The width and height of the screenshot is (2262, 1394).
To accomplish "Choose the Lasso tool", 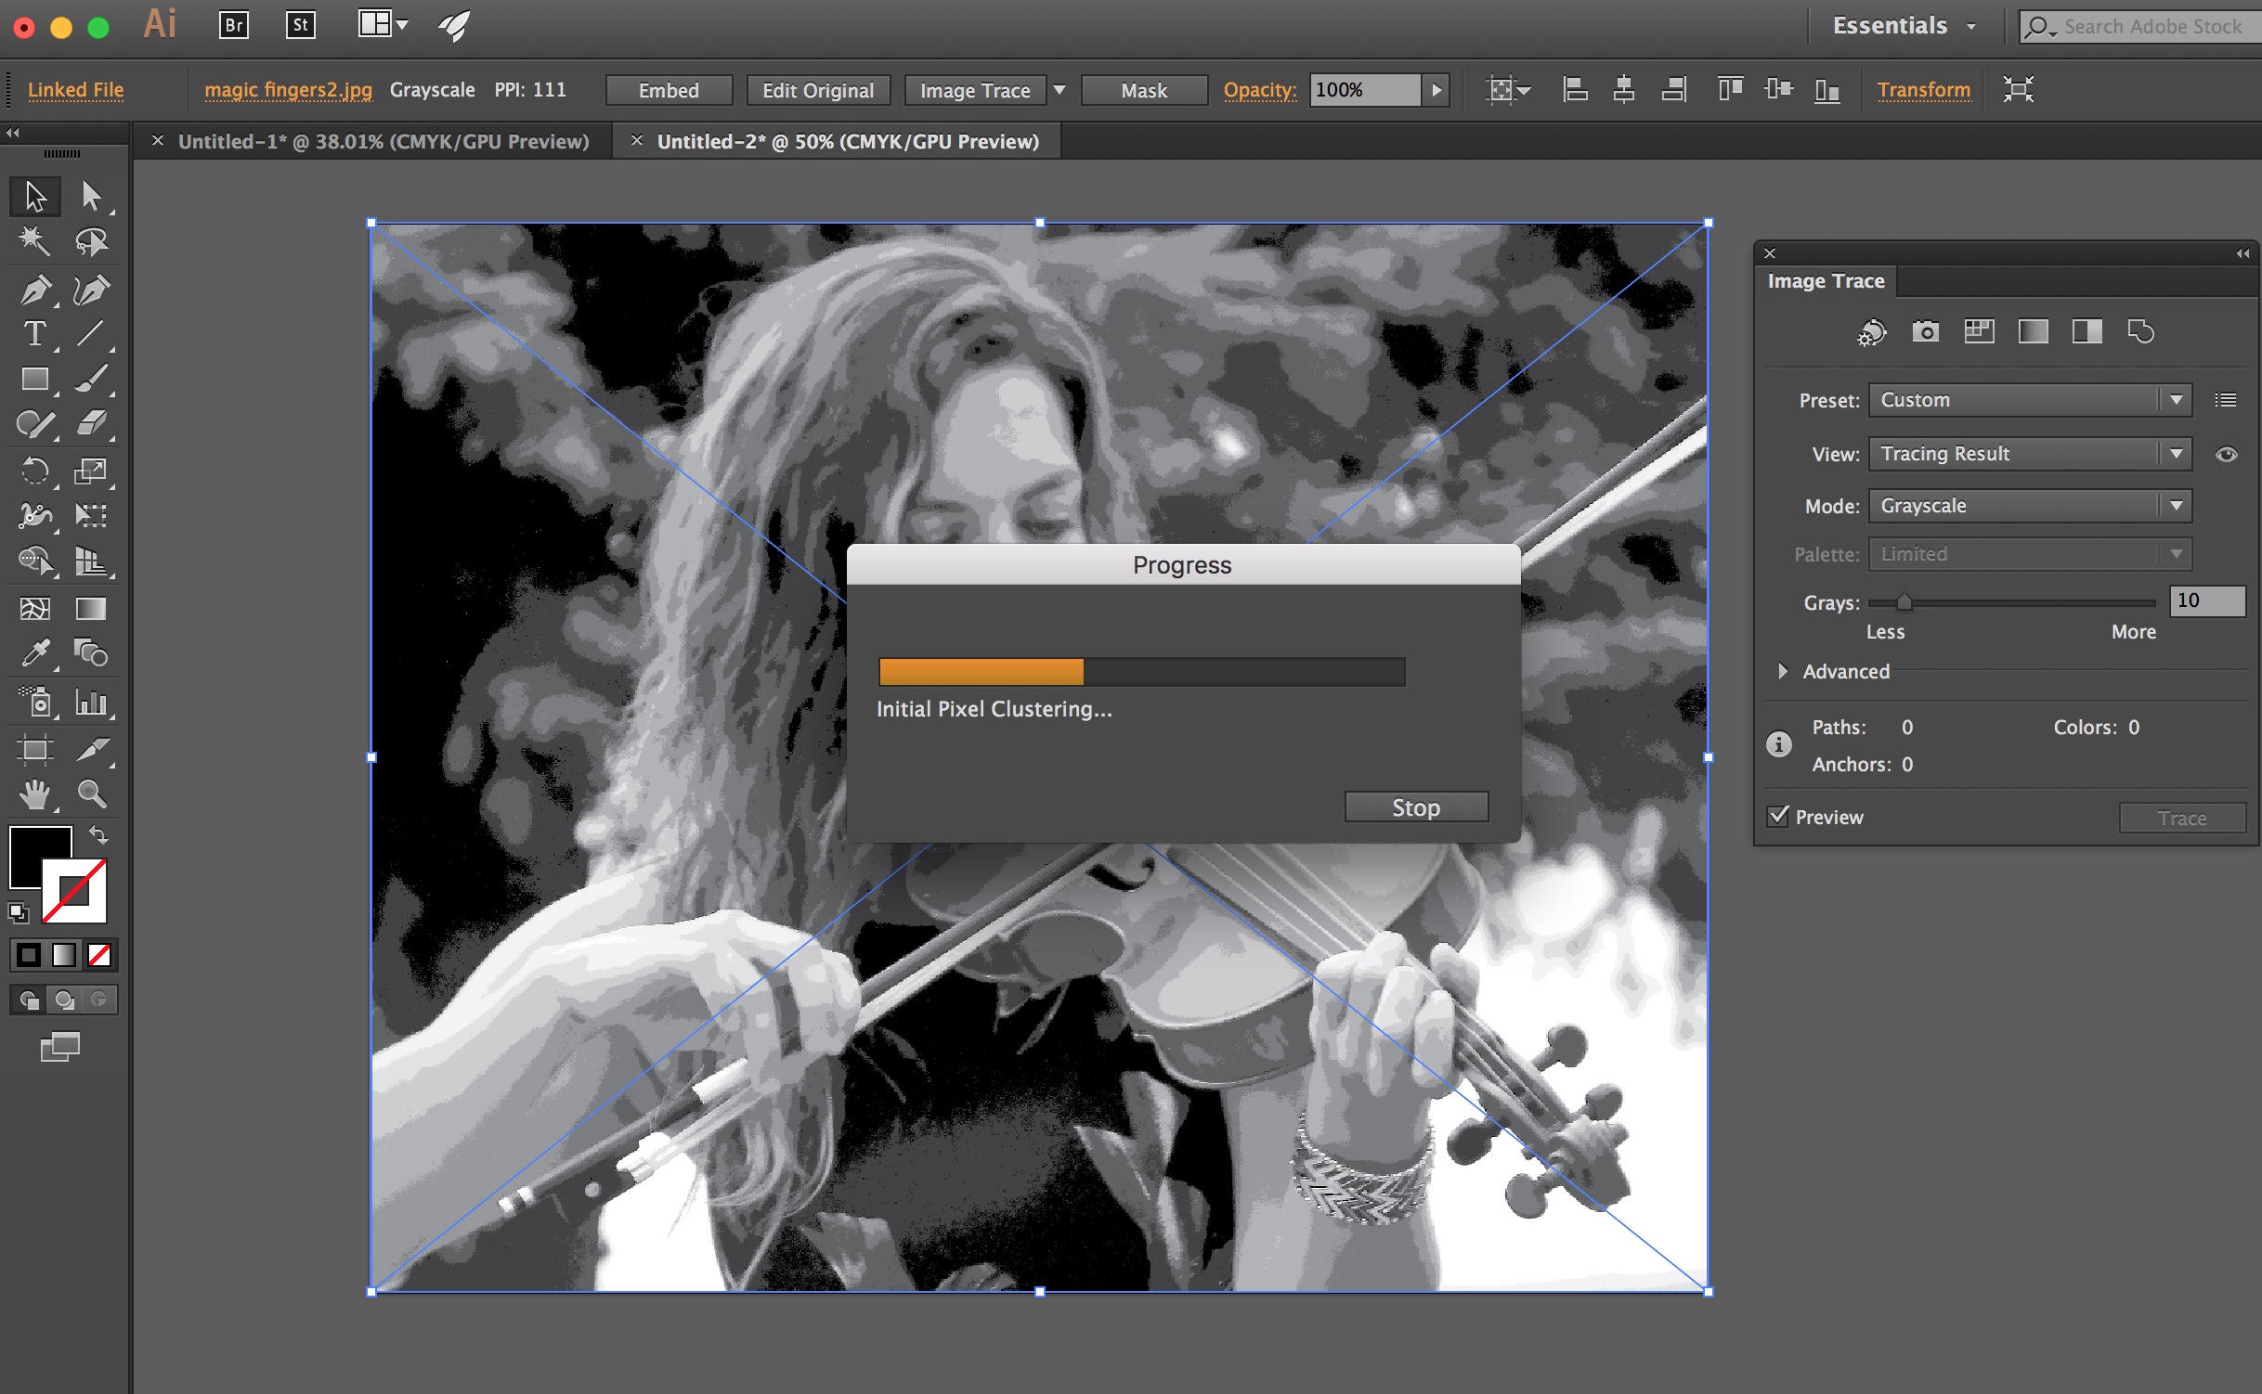I will click(x=91, y=241).
